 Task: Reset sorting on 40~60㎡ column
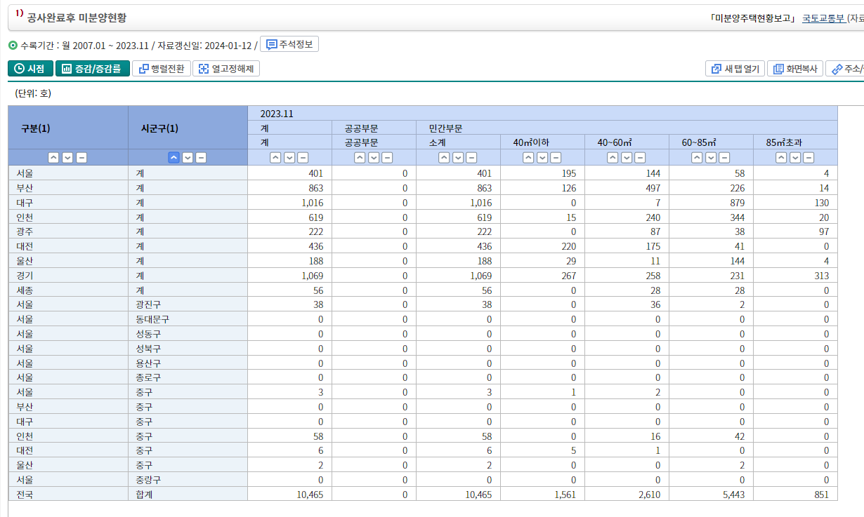639,158
